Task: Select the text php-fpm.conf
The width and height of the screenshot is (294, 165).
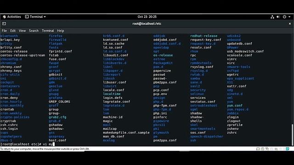Action: (x=165, y=105)
